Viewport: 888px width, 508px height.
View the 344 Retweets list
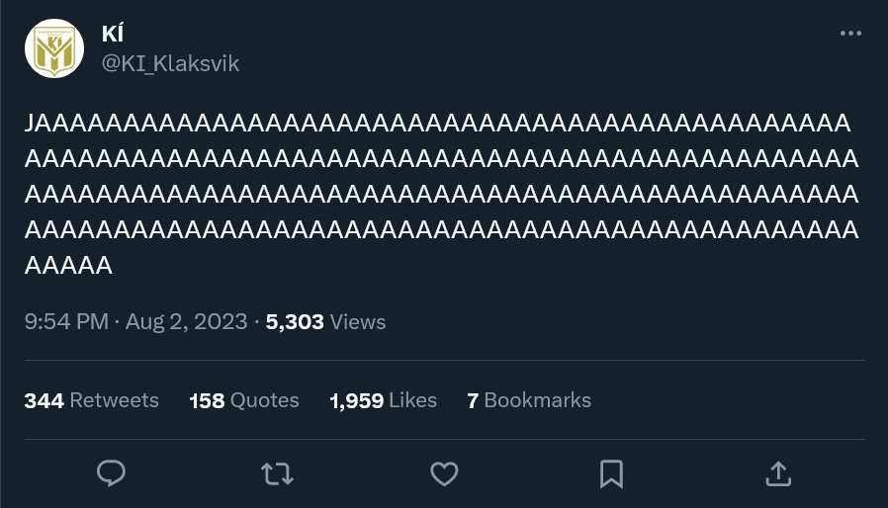tap(92, 400)
